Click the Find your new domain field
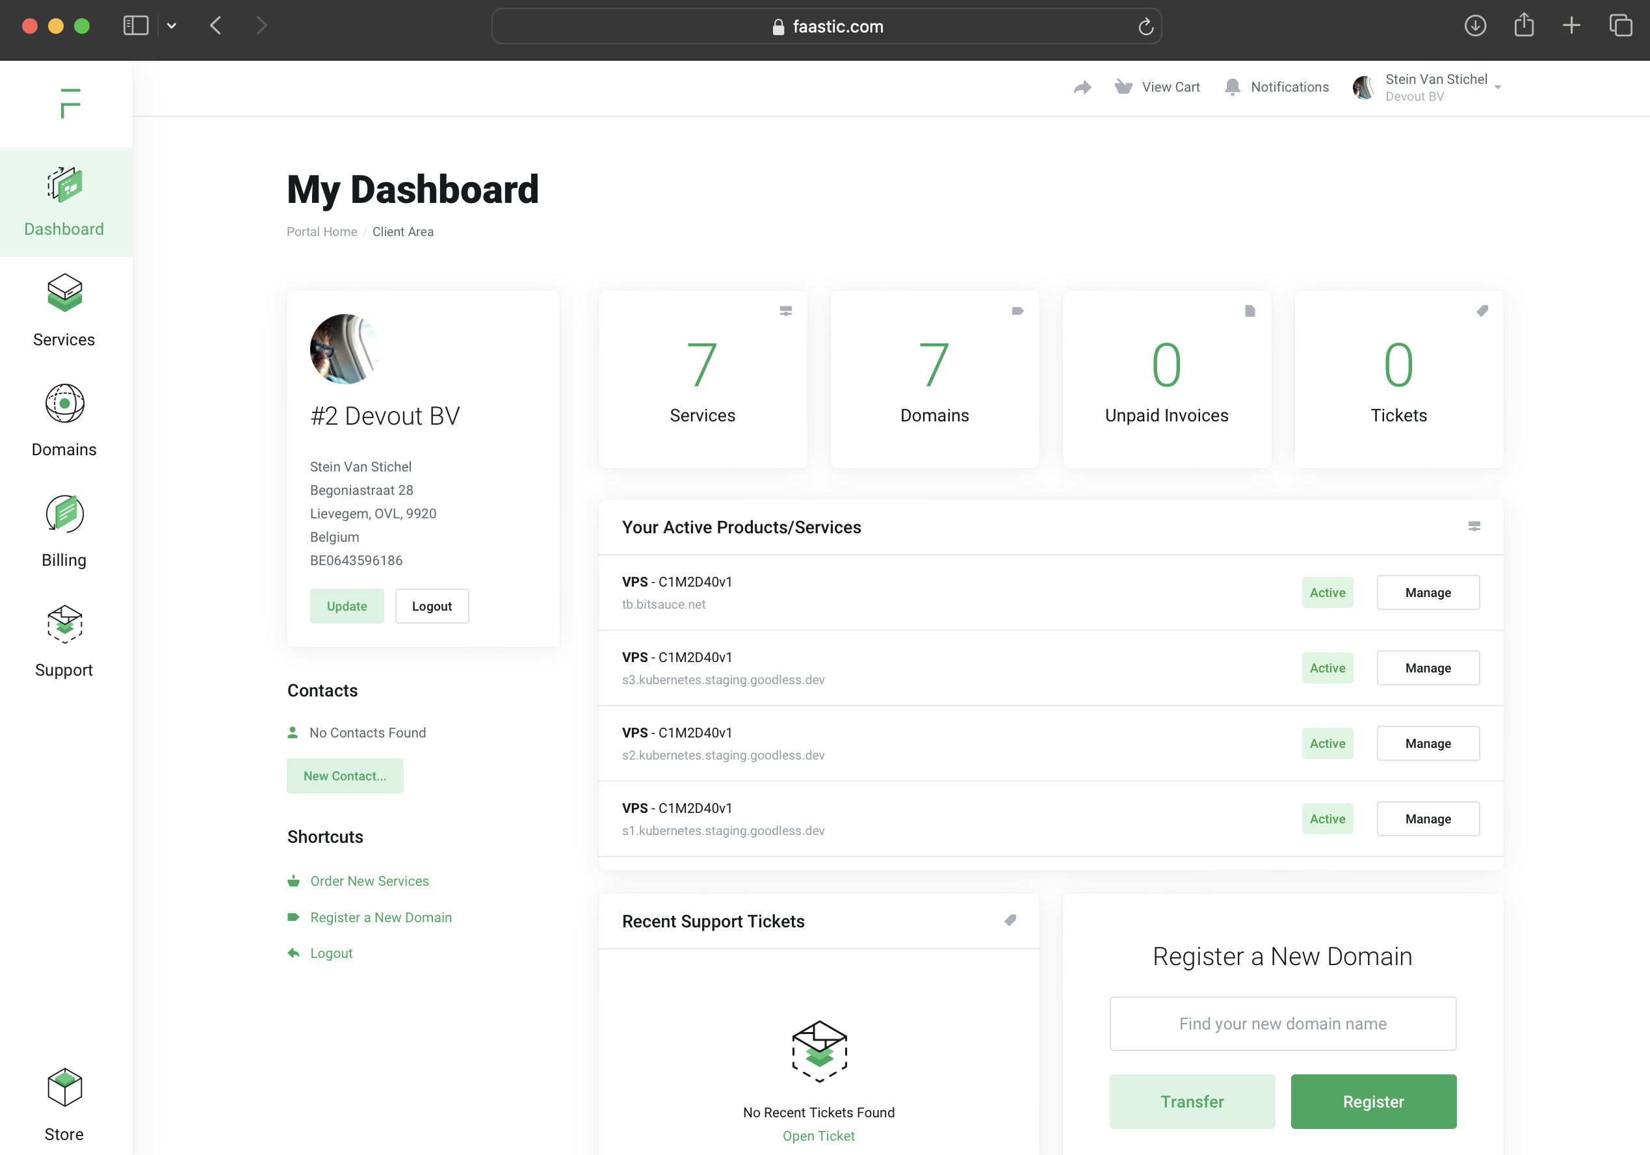The image size is (1650, 1155). tap(1282, 1023)
